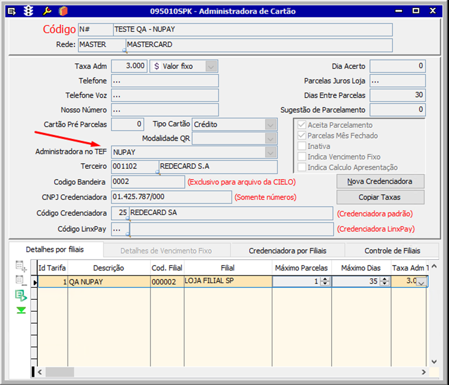The image size is (449, 385).
Task: Click the Id Tarifa column header
Action: click(x=52, y=268)
